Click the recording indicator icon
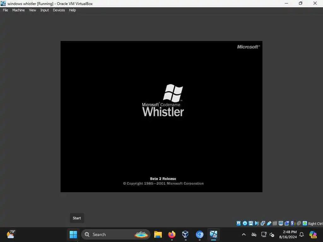323x242 pixels. coord(287,223)
